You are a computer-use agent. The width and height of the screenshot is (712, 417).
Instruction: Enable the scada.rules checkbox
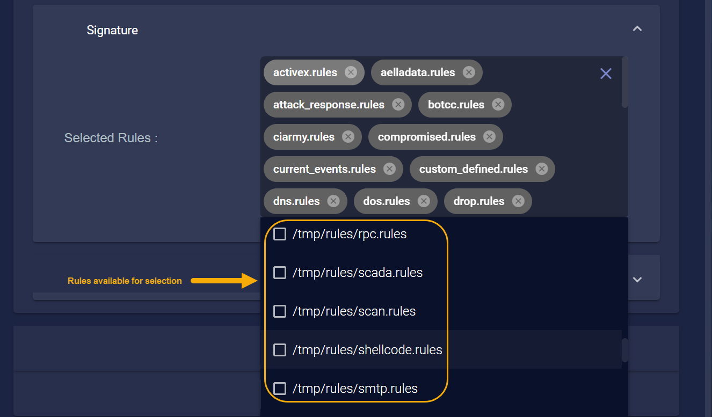(280, 273)
